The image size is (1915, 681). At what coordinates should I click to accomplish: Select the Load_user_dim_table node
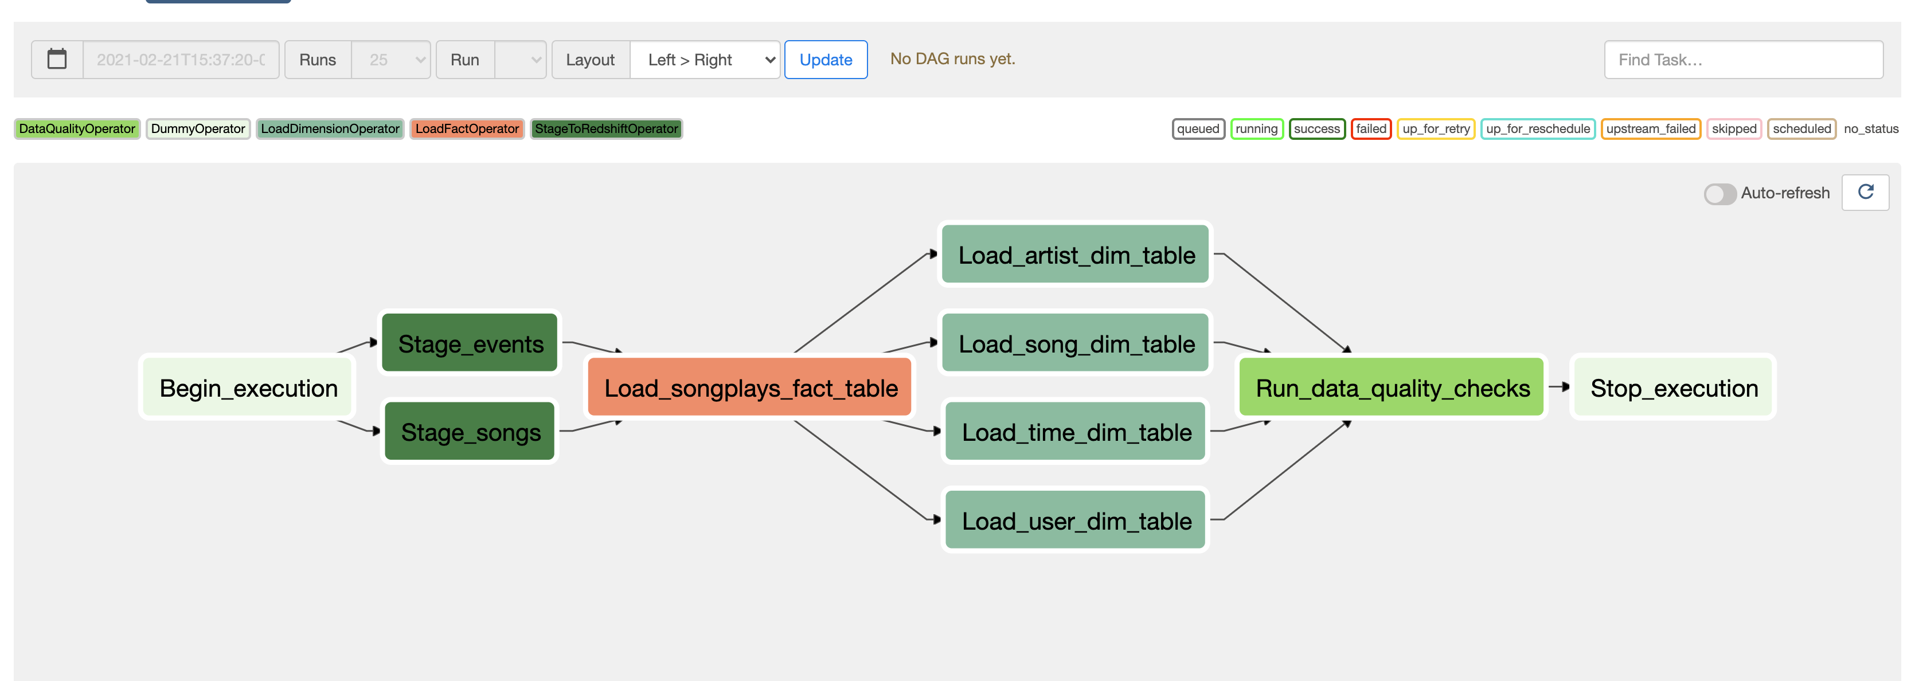(1076, 520)
